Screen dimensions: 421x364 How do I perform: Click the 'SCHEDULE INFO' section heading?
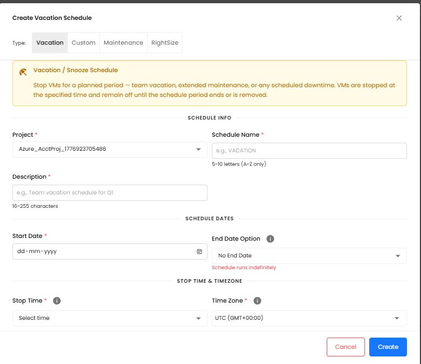[210, 118]
